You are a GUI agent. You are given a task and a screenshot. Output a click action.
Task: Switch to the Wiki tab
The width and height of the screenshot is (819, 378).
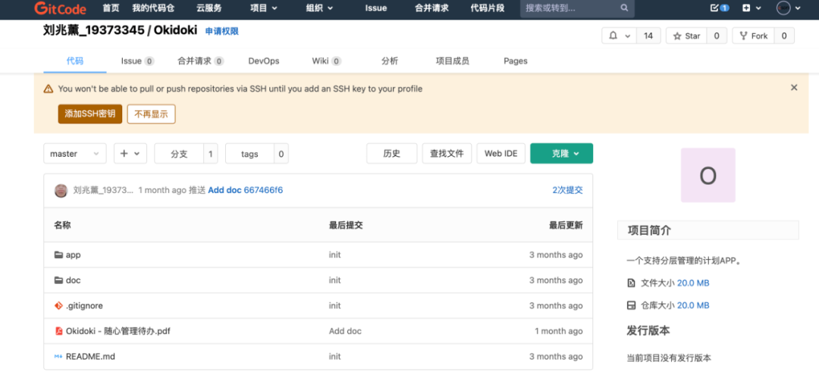click(326, 61)
